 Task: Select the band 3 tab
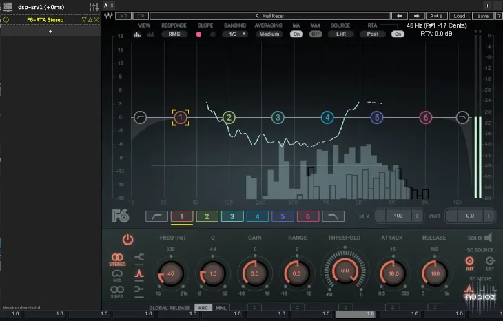[232, 216]
